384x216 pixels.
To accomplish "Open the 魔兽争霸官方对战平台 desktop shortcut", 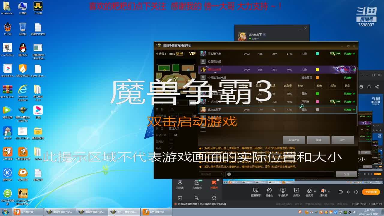I will point(23,114).
